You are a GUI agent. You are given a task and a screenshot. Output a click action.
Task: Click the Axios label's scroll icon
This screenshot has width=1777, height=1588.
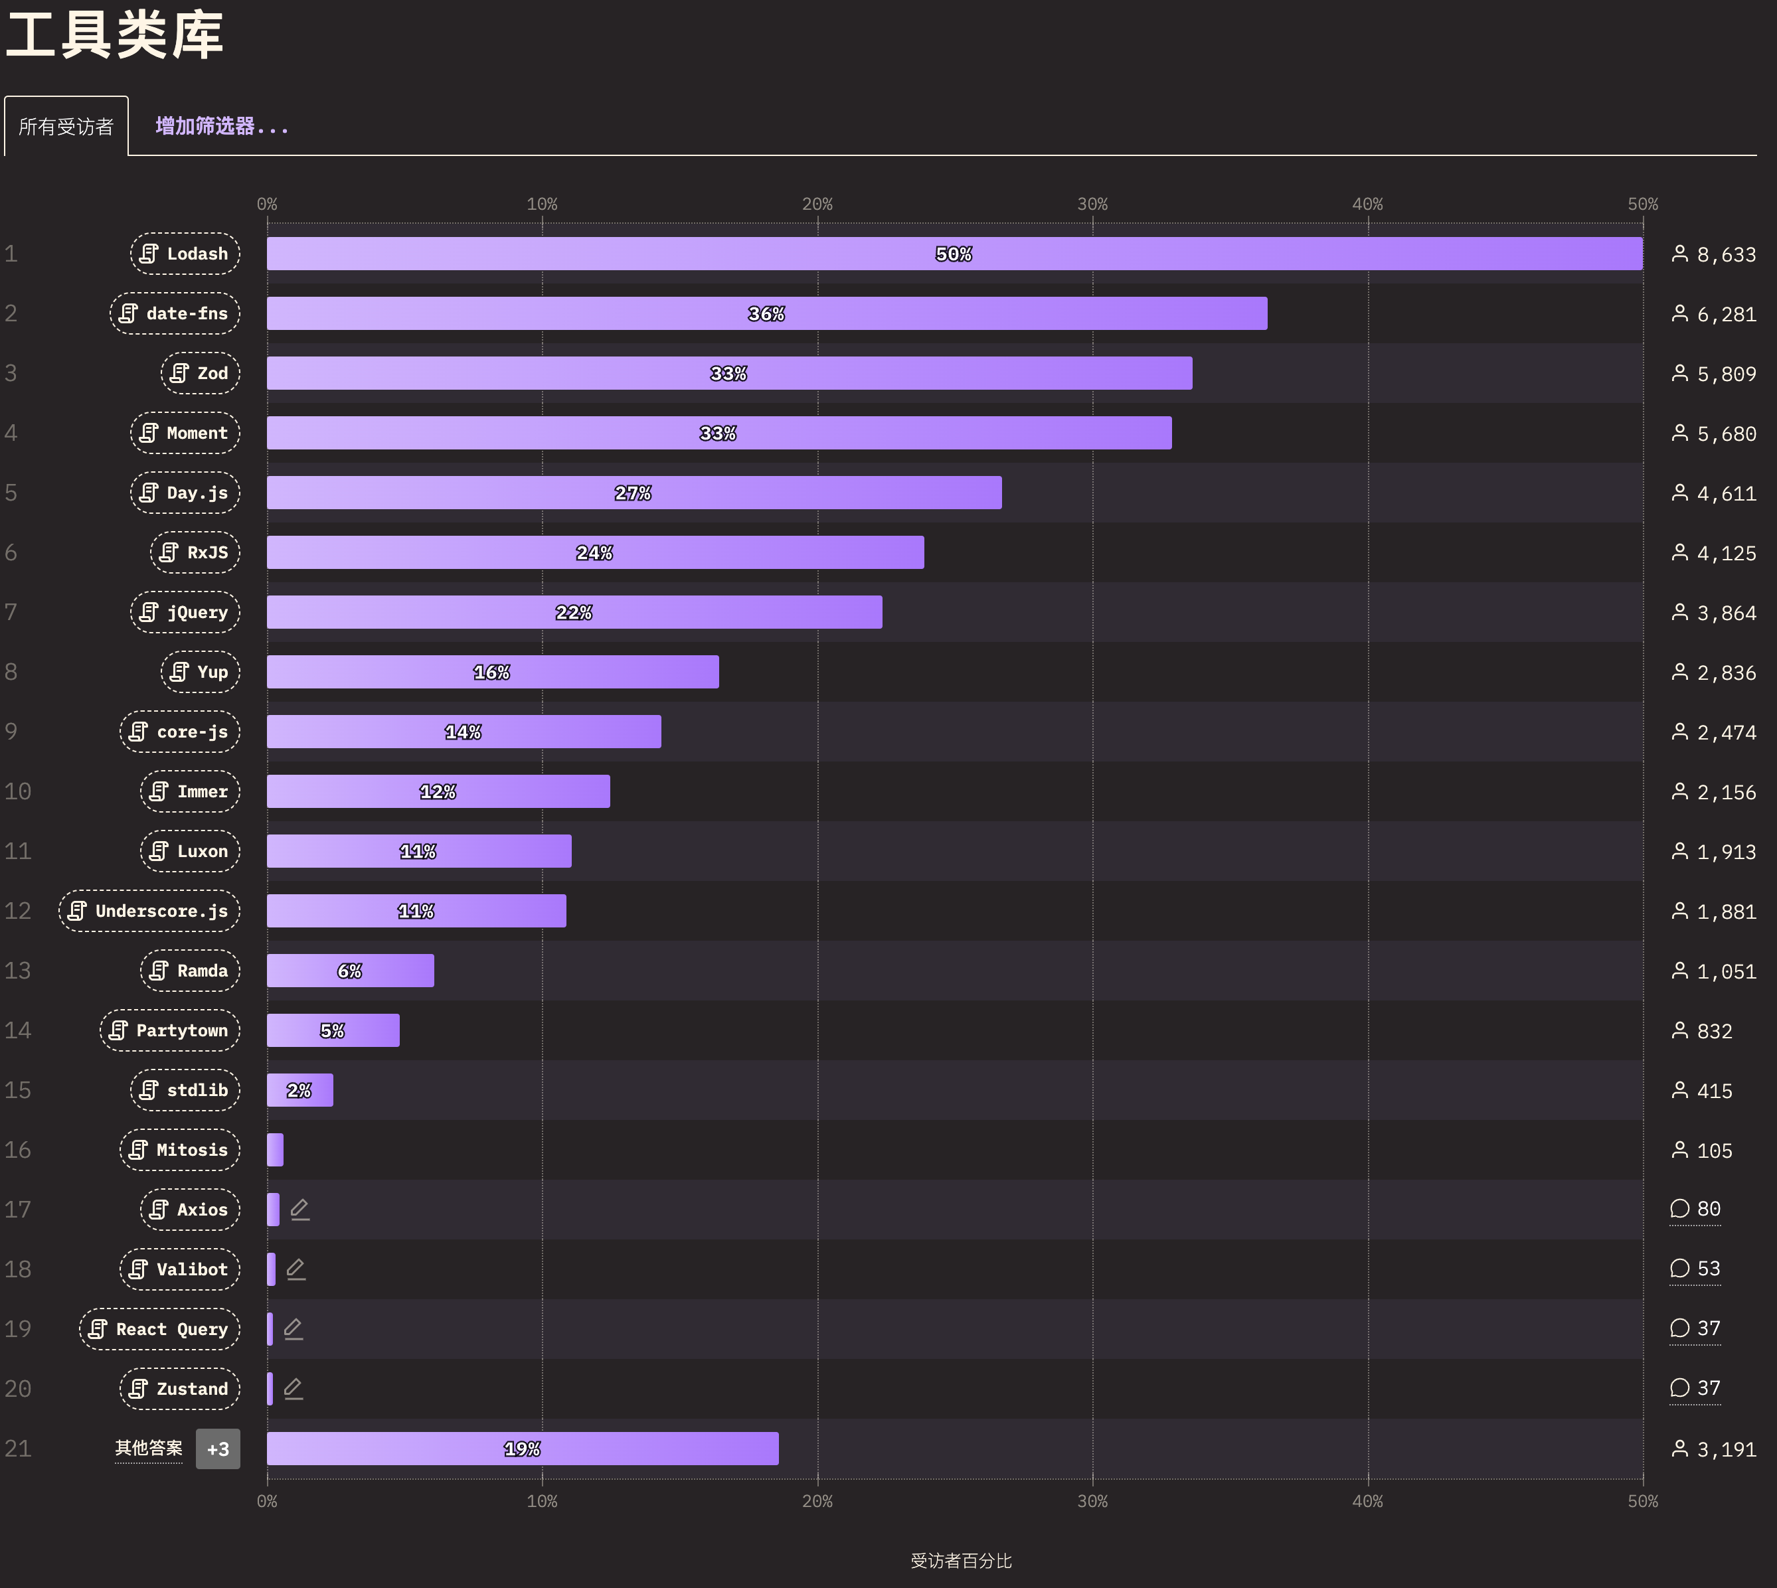(159, 1210)
